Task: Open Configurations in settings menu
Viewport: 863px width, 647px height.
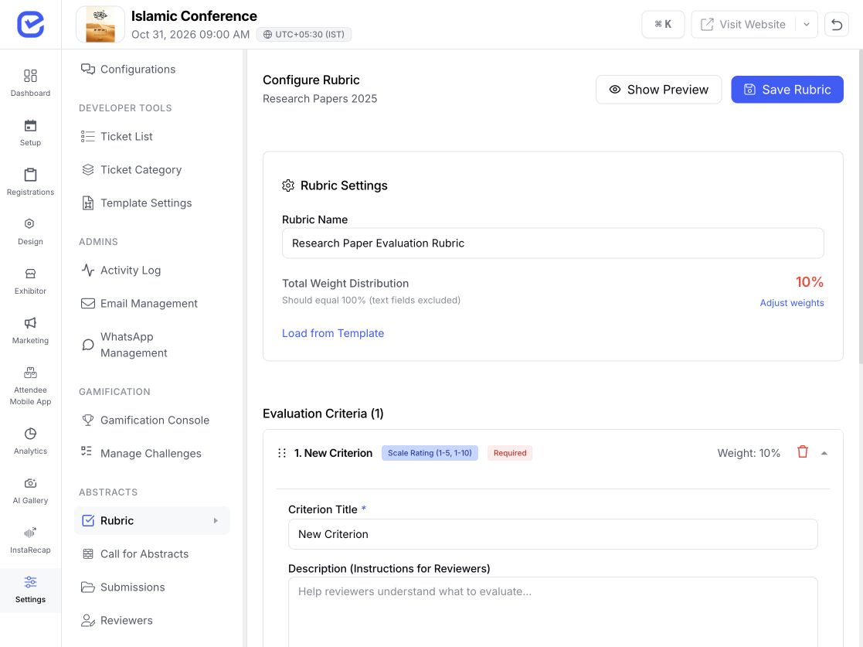Action: pyautogui.click(x=127, y=70)
